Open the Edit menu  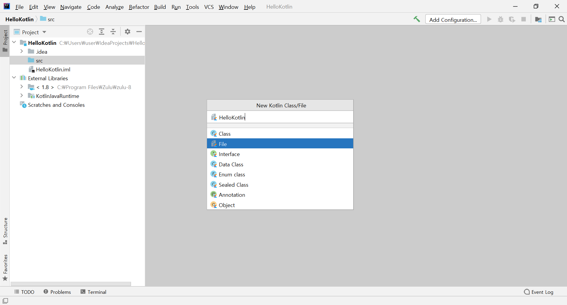(34, 7)
